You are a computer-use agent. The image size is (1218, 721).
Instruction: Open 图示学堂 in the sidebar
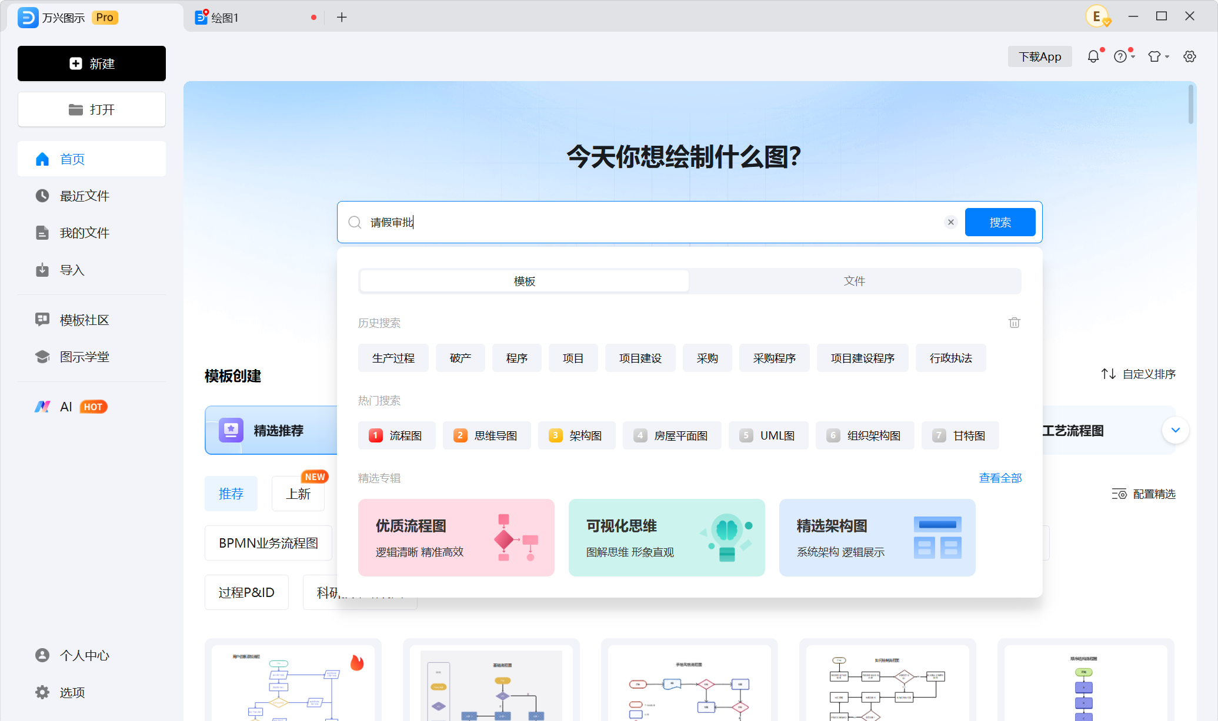(92, 357)
